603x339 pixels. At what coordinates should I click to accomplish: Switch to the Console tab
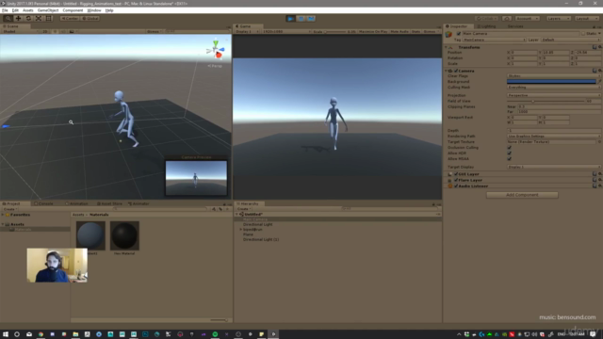pos(43,203)
